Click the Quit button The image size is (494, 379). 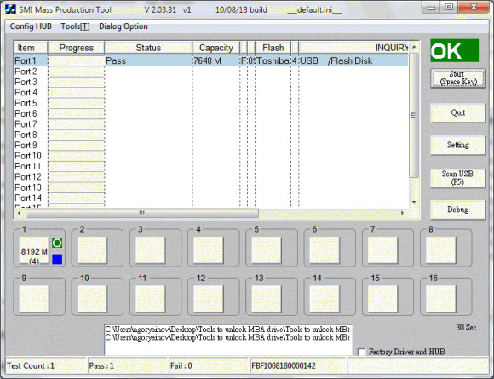[457, 112]
